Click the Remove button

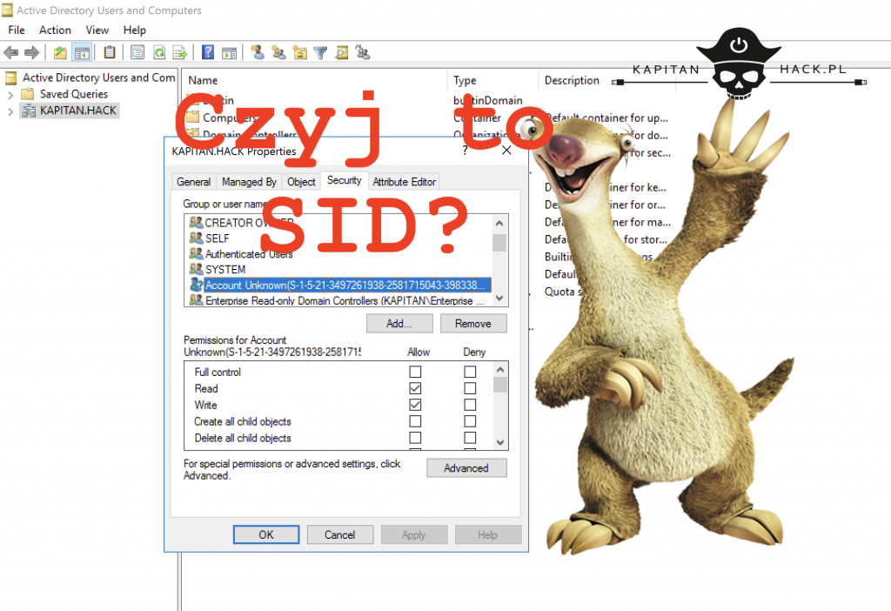click(x=472, y=324)
